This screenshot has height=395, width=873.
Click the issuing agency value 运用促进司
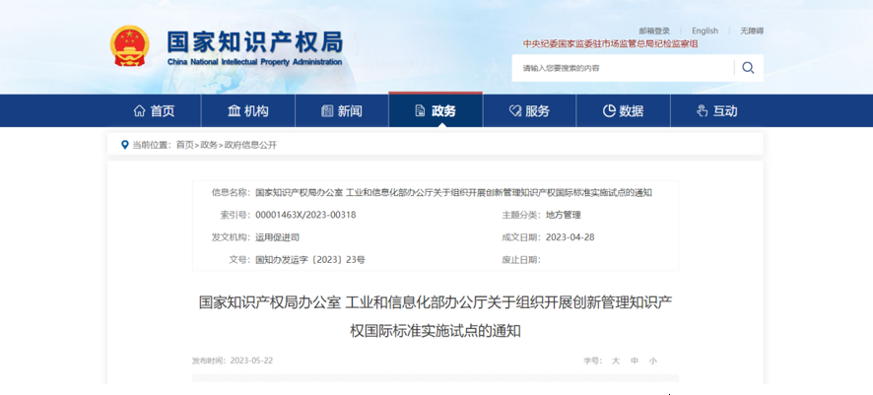(x=277, y=237)
